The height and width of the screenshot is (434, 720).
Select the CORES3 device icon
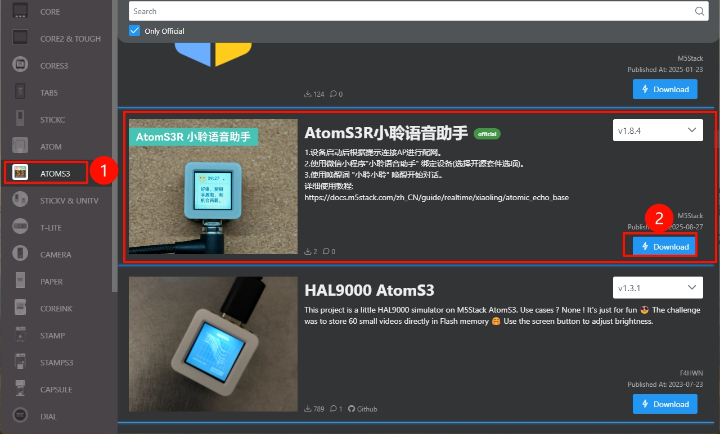(20, 65)
